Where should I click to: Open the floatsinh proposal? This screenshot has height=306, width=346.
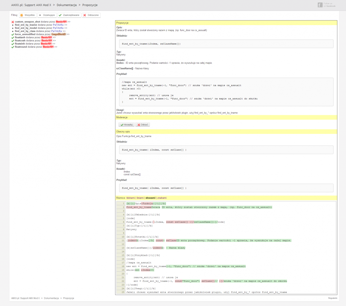click(20, 44)
